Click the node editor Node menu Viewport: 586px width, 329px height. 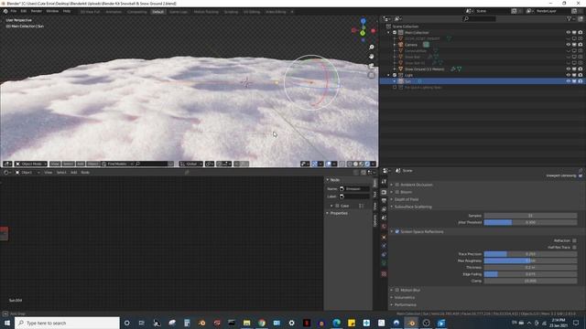[x=85, y=173]
